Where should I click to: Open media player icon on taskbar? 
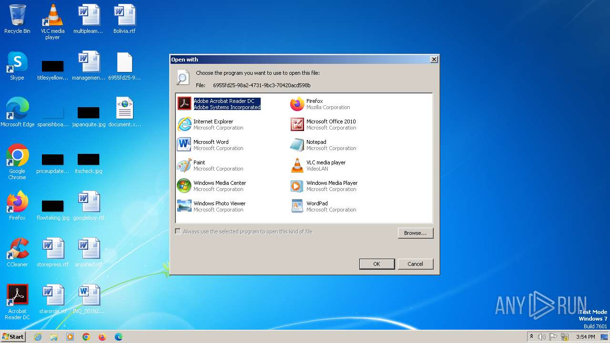coord(70,337)
